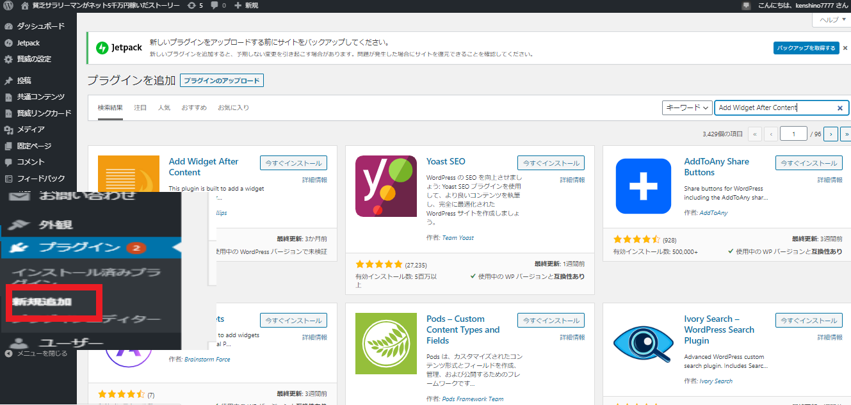The width and height of the screenshot is (851, 405).
Task: Open 詳細情報 for AddToAny Share Buttons
Action: [x=830, y=180]
